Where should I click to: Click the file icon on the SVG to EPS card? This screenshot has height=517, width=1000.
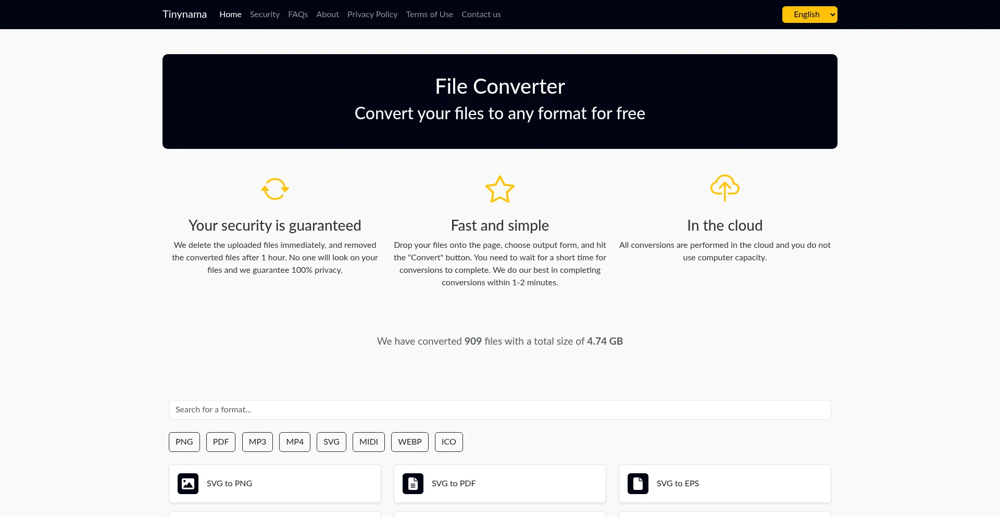click(x=637, y=484)
